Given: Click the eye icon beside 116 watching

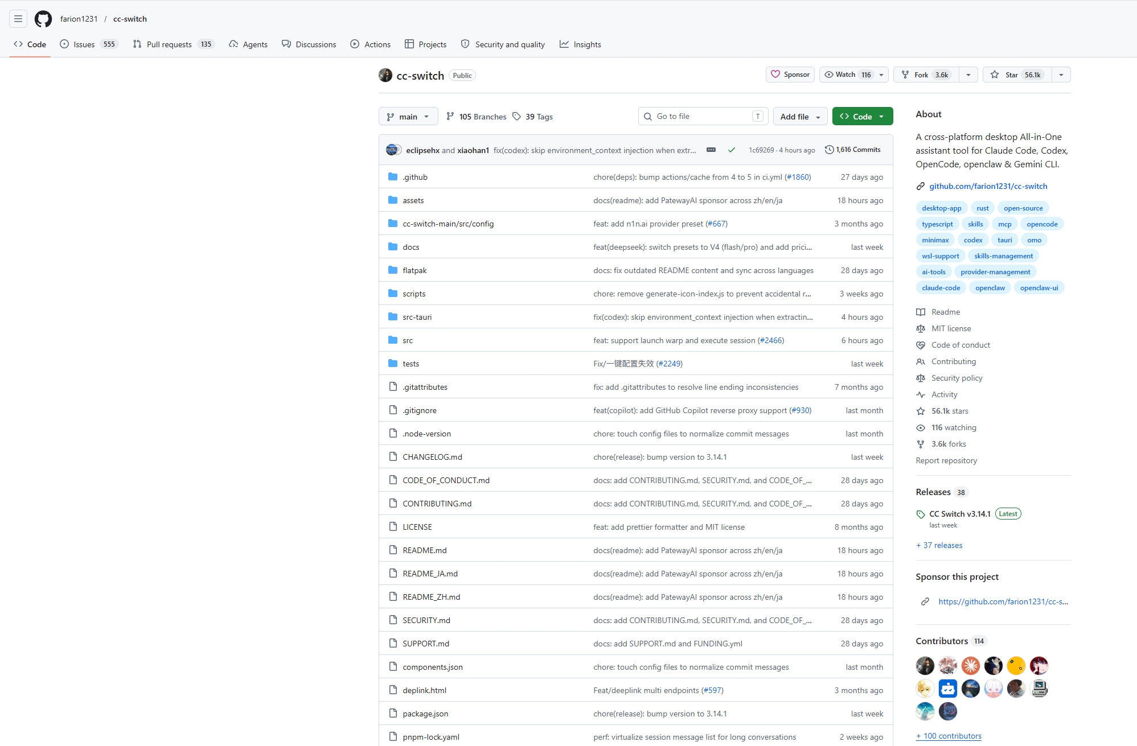Looking at the screenshot, I should (x=921, y=427).
